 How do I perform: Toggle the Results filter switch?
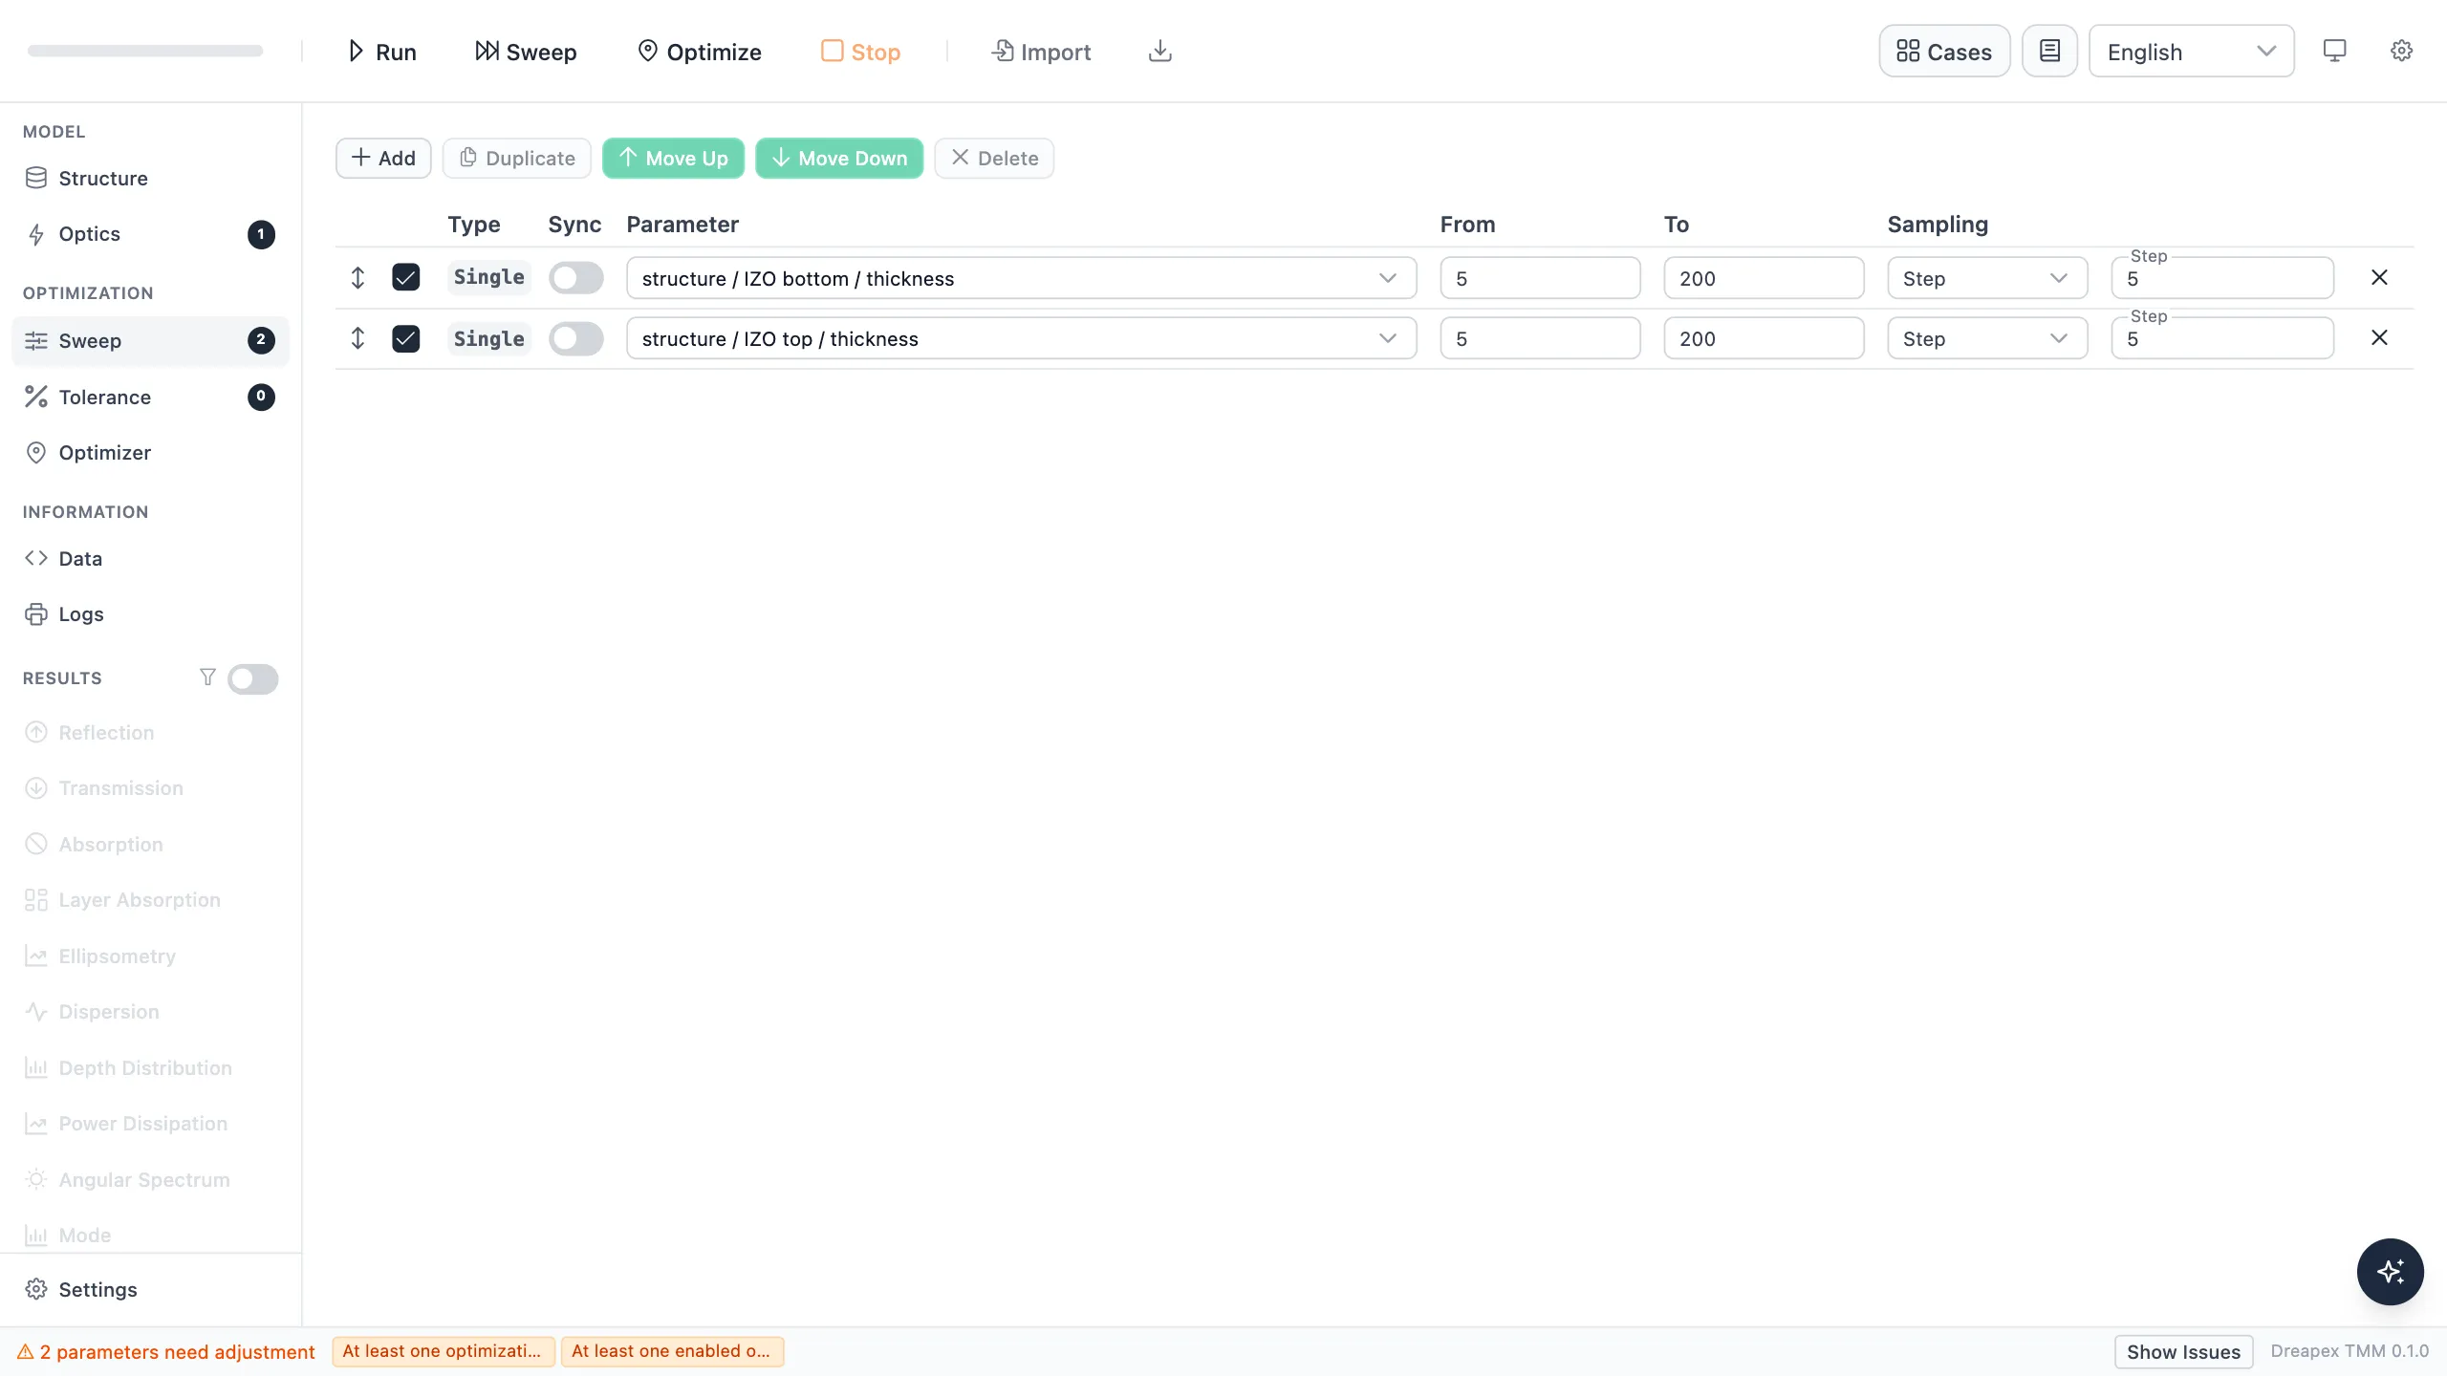[253, 678]
